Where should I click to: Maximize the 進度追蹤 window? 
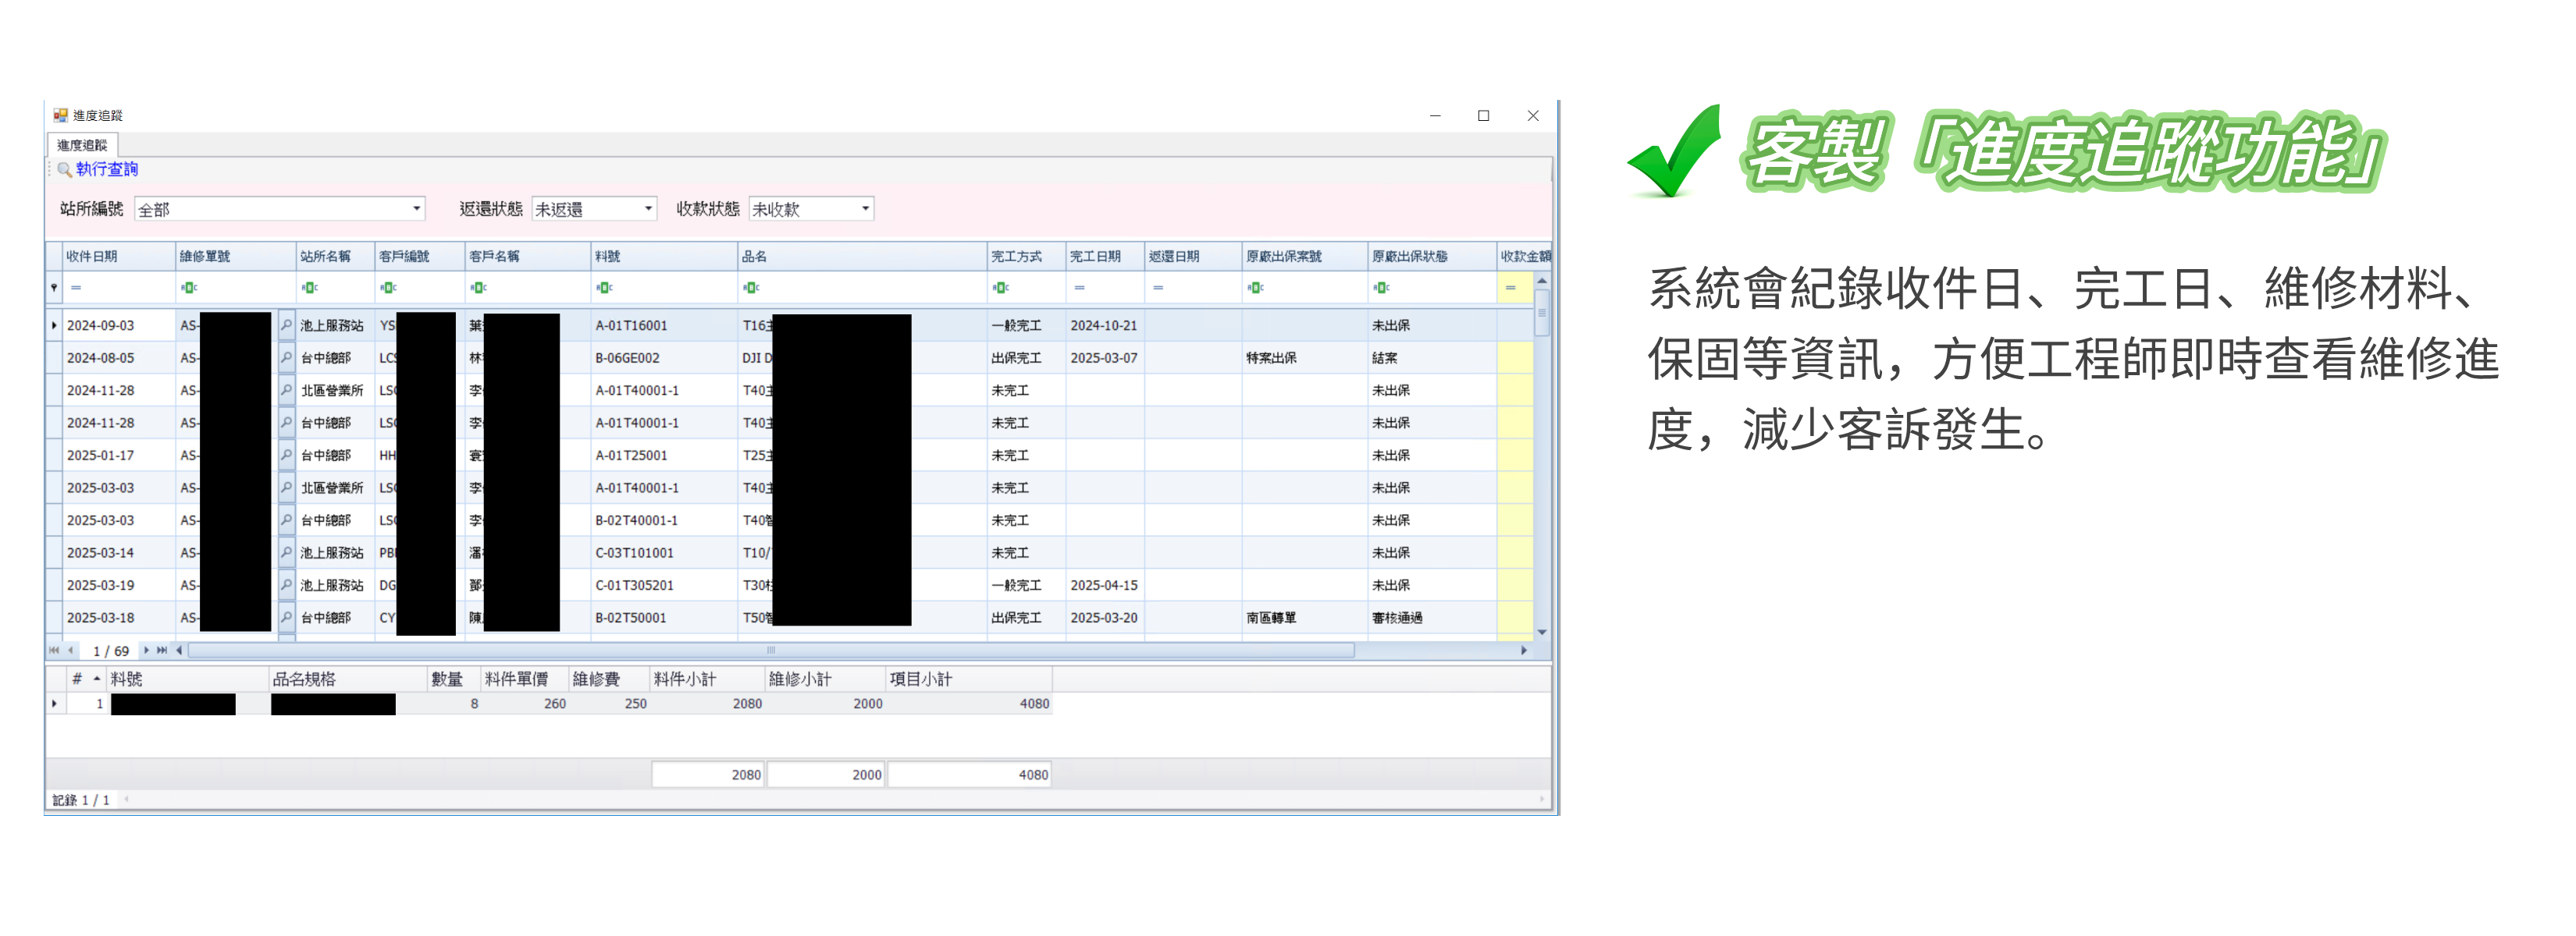pos(1483,116)
